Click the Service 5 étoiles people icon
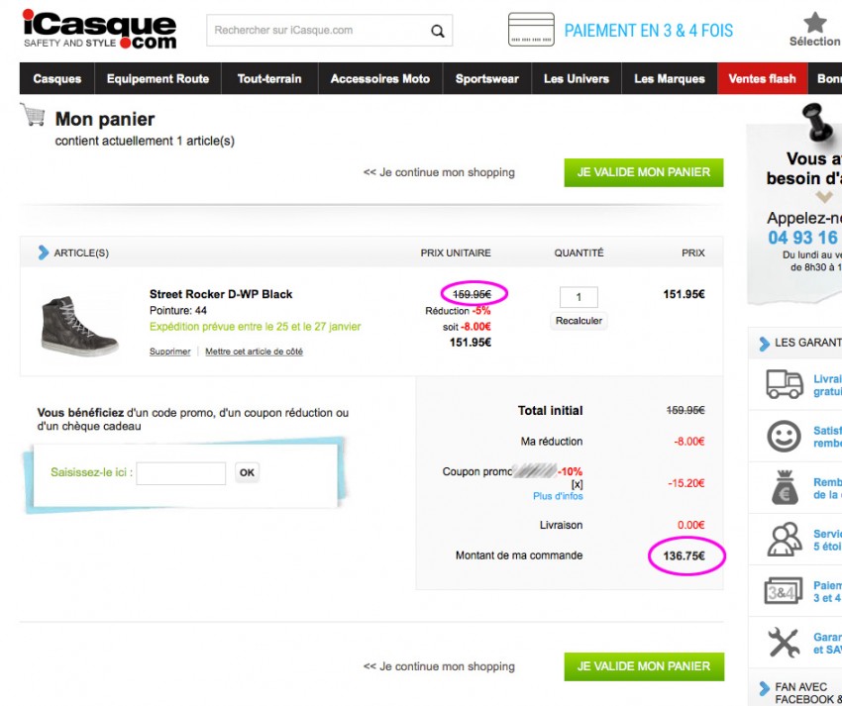Screen dimensions: 842x706 coord(784,540)
